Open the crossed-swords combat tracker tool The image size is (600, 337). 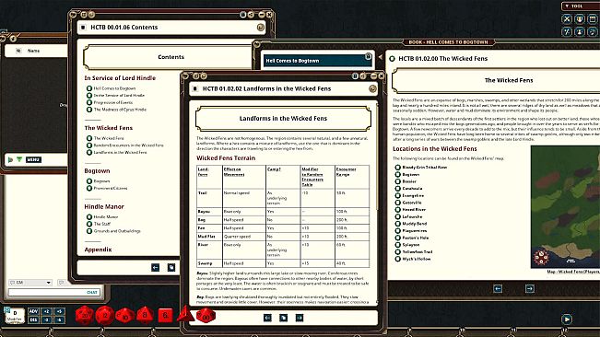click(567, 18)
